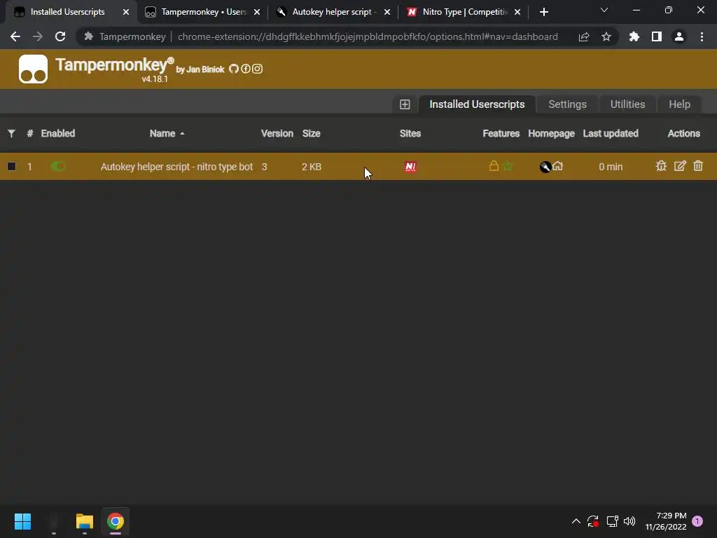Screen dimensions: 717x538
Task: Close the Nitro Type browser tab
Action: 517,13
